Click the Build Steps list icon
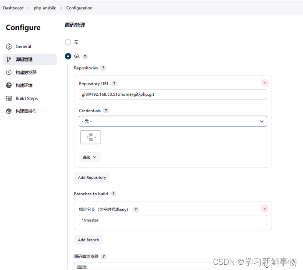Screen dimensions: 303x270 pos(9,98)
